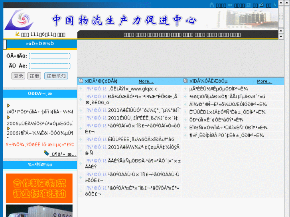Click up arrow of the far-right page scrollbar
The image size is (290, 217).
click(x=287, y=3)
